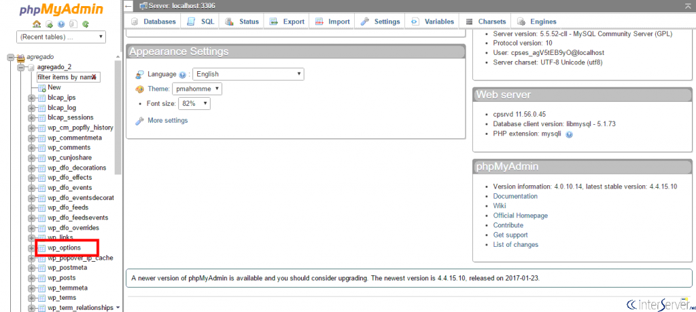Browse blcap_sessions via its table icon
This screenshot has width=696, height=312.
tap(41, 117)
